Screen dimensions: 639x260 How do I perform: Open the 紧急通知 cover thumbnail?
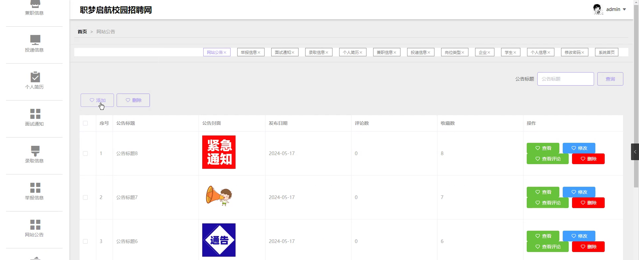219,152
